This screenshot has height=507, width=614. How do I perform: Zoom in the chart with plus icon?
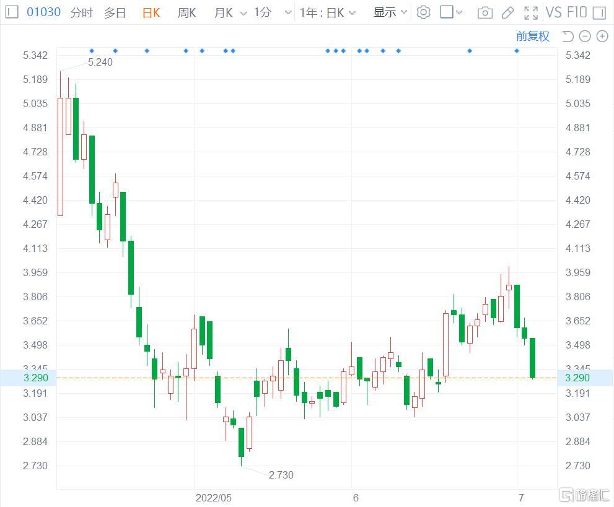point(602,37)
